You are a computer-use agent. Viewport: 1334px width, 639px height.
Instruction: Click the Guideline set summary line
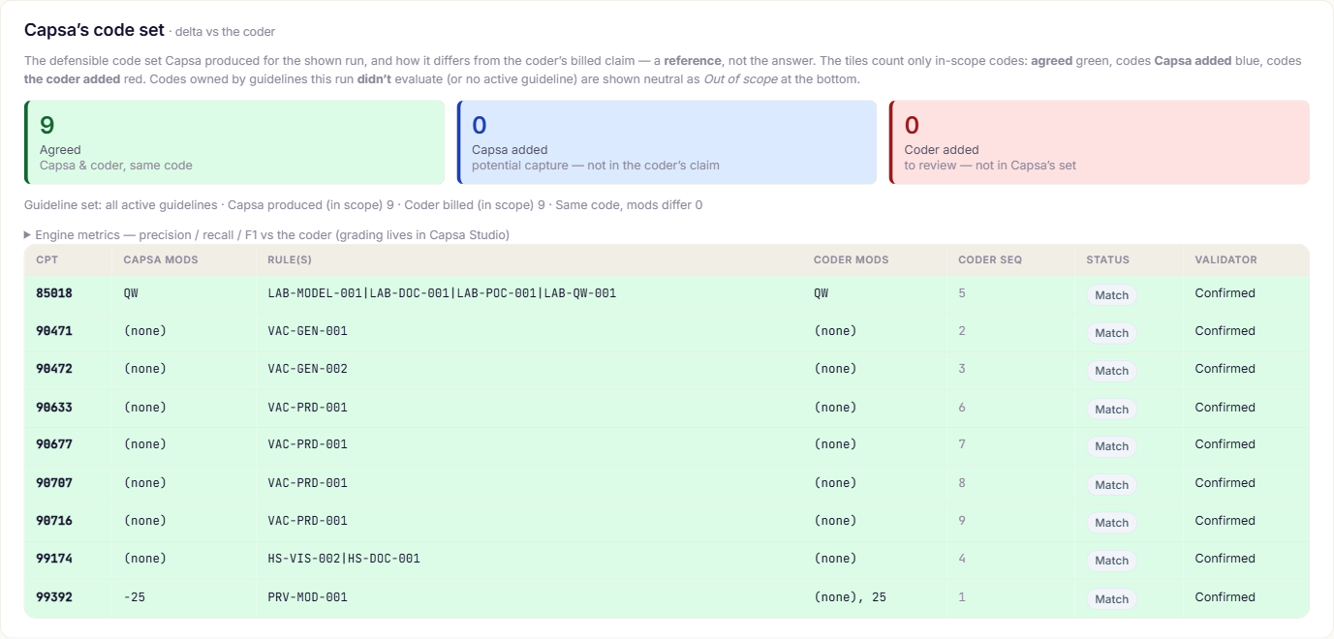pos(363,205)
